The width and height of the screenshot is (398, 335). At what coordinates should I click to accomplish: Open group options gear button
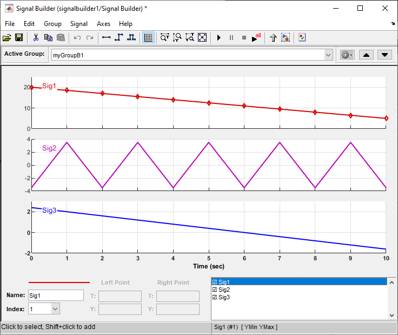pyautogui.click(x=347, y=55)
